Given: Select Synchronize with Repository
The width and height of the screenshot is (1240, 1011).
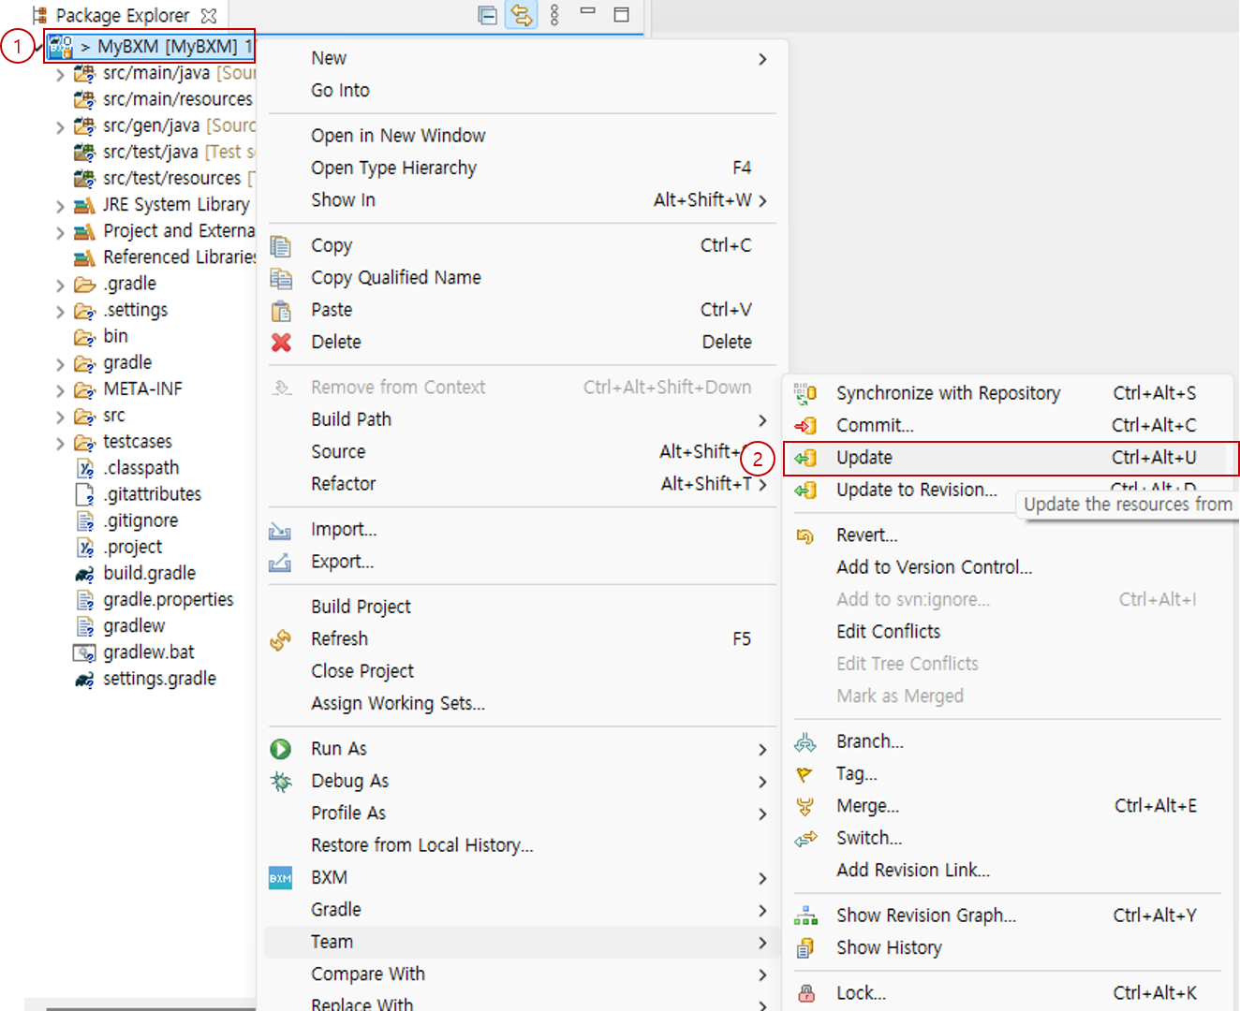Looking at the screenshot, I should pos(948,393).
